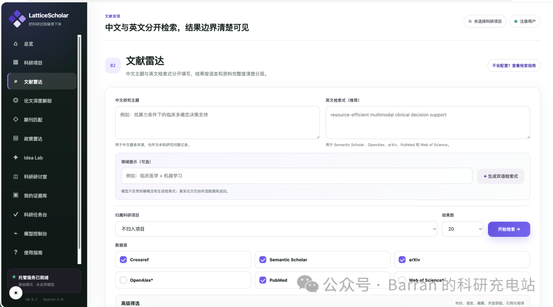The height and width of the screenshot is (307, 553).
Task: Click the 生成双语检索式 button
Action: 500,176
